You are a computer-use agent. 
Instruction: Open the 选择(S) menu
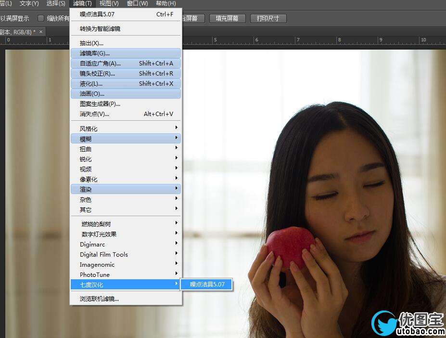click(x=56, y=3)
